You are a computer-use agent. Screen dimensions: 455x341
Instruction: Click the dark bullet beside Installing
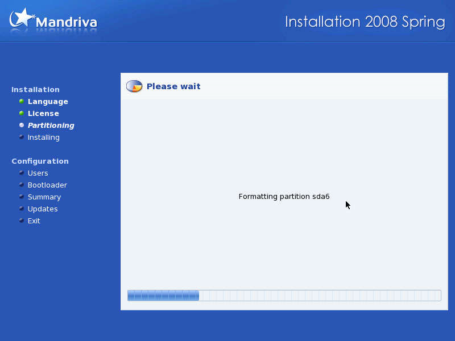point(22,137)
